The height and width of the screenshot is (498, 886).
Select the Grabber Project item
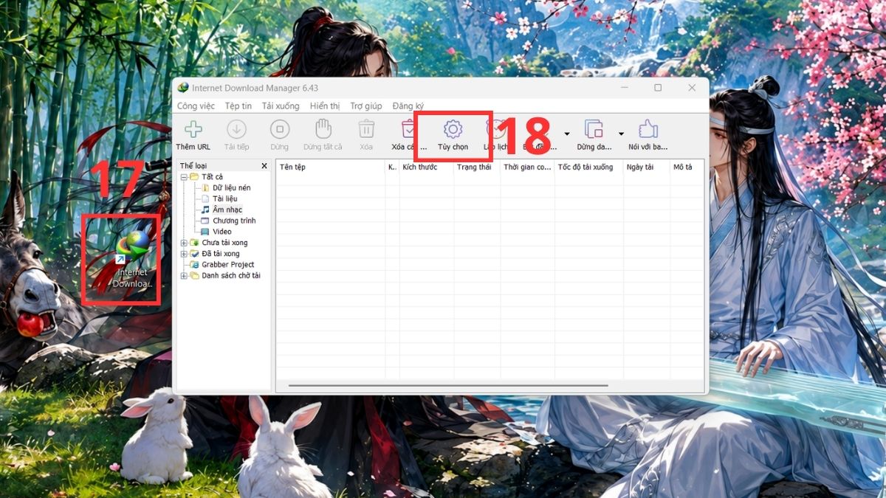pos(228,265)
